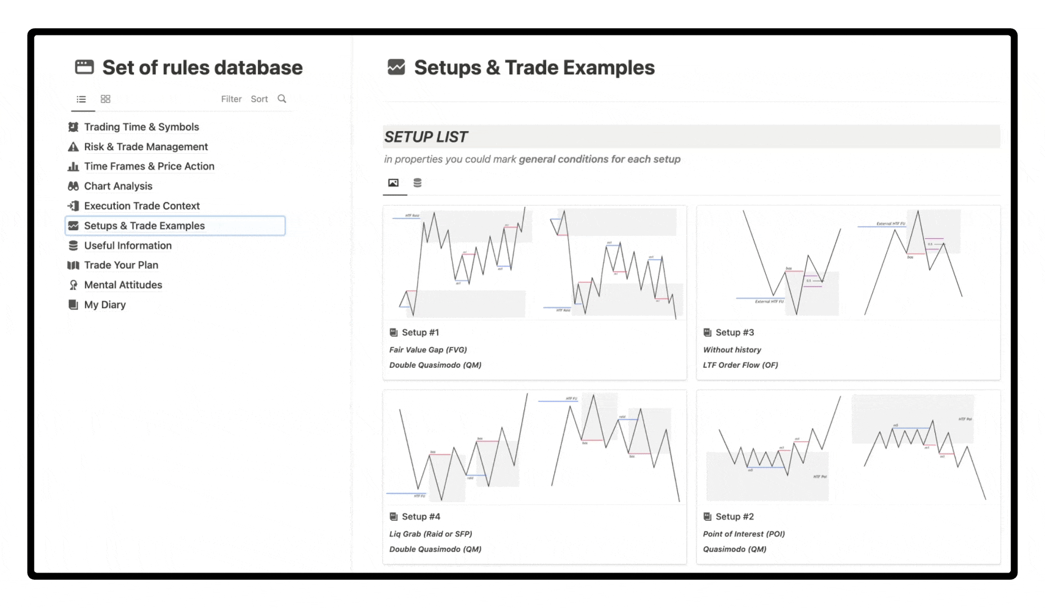Go to Time Frames & Price Action
Image resolution: width=1045 pixels, height=608 pixels.
pyautogui.click(x=149, y=167)
